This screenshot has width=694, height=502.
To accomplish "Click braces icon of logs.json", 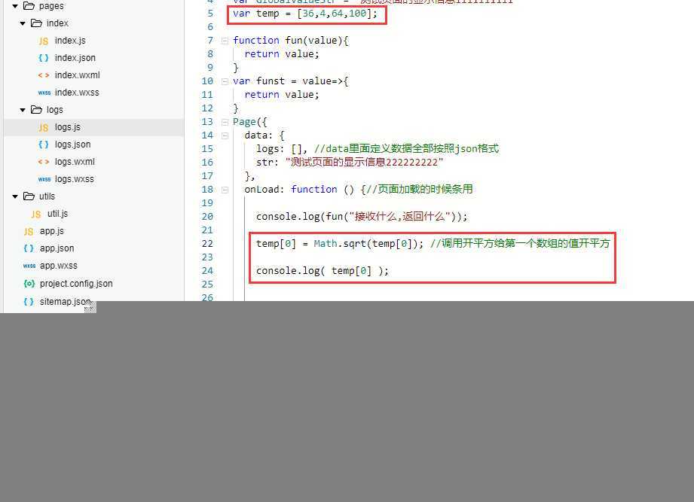I will tap(44, 145).
